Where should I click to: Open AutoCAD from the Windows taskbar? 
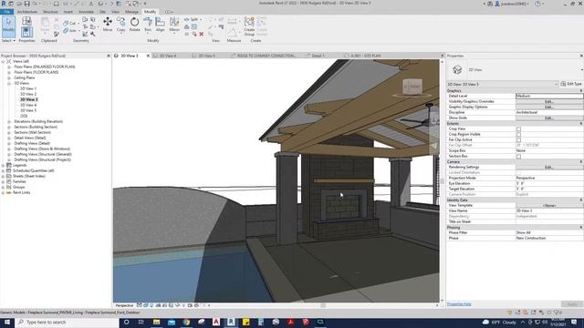tap(216, 322)
